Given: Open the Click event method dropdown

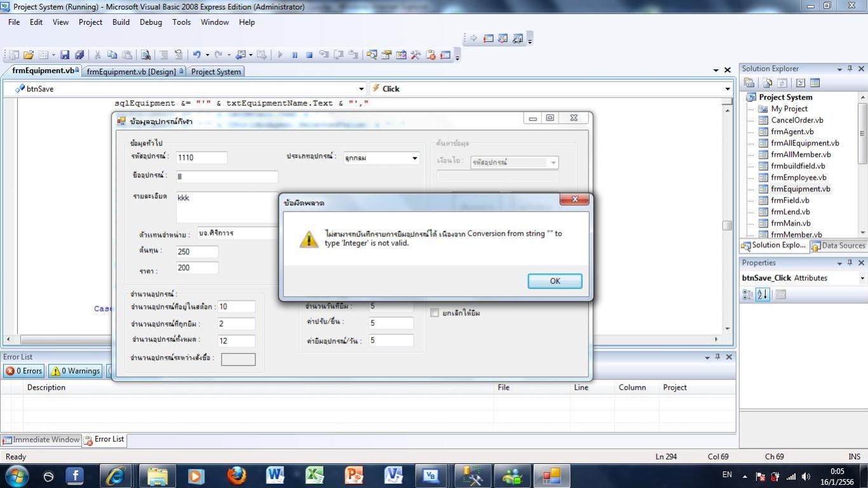Looking at the screenshot, I should (x=728, y=89).
